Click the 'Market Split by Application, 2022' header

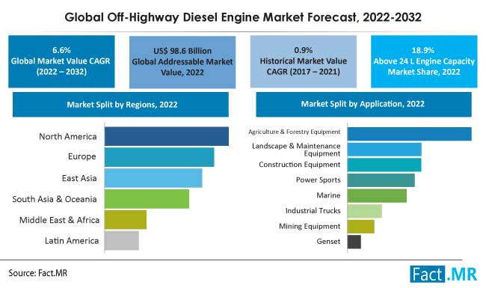[363, 104]
